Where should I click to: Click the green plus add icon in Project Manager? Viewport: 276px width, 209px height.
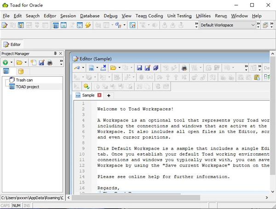(5, 62)
